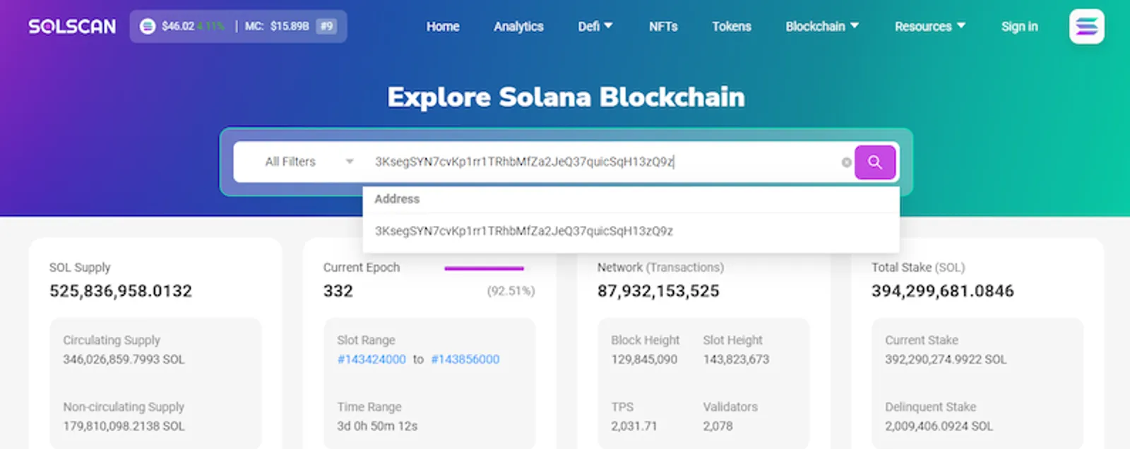Screen dimensions: 1130x449
Task: Click the Delinquent Stake value 2,009,406.0924 SOL
Action: (939, 426)
